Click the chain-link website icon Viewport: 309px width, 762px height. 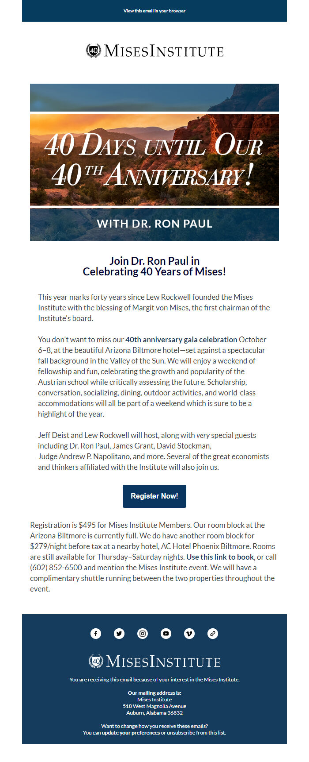213,634
